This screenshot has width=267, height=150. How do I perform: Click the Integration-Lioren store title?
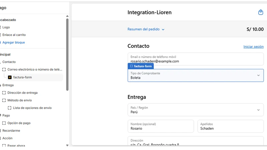click(x=150, y=12)
